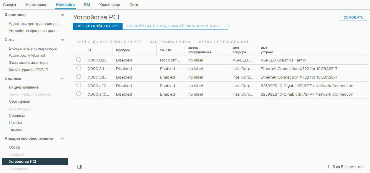Open Адаптеры VMkernel settings
This screenshot has width=370, height=173.
pos(27,56)
